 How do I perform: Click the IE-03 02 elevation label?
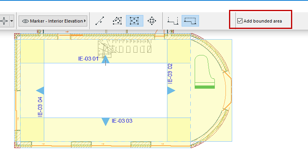[x=170, y=73]
